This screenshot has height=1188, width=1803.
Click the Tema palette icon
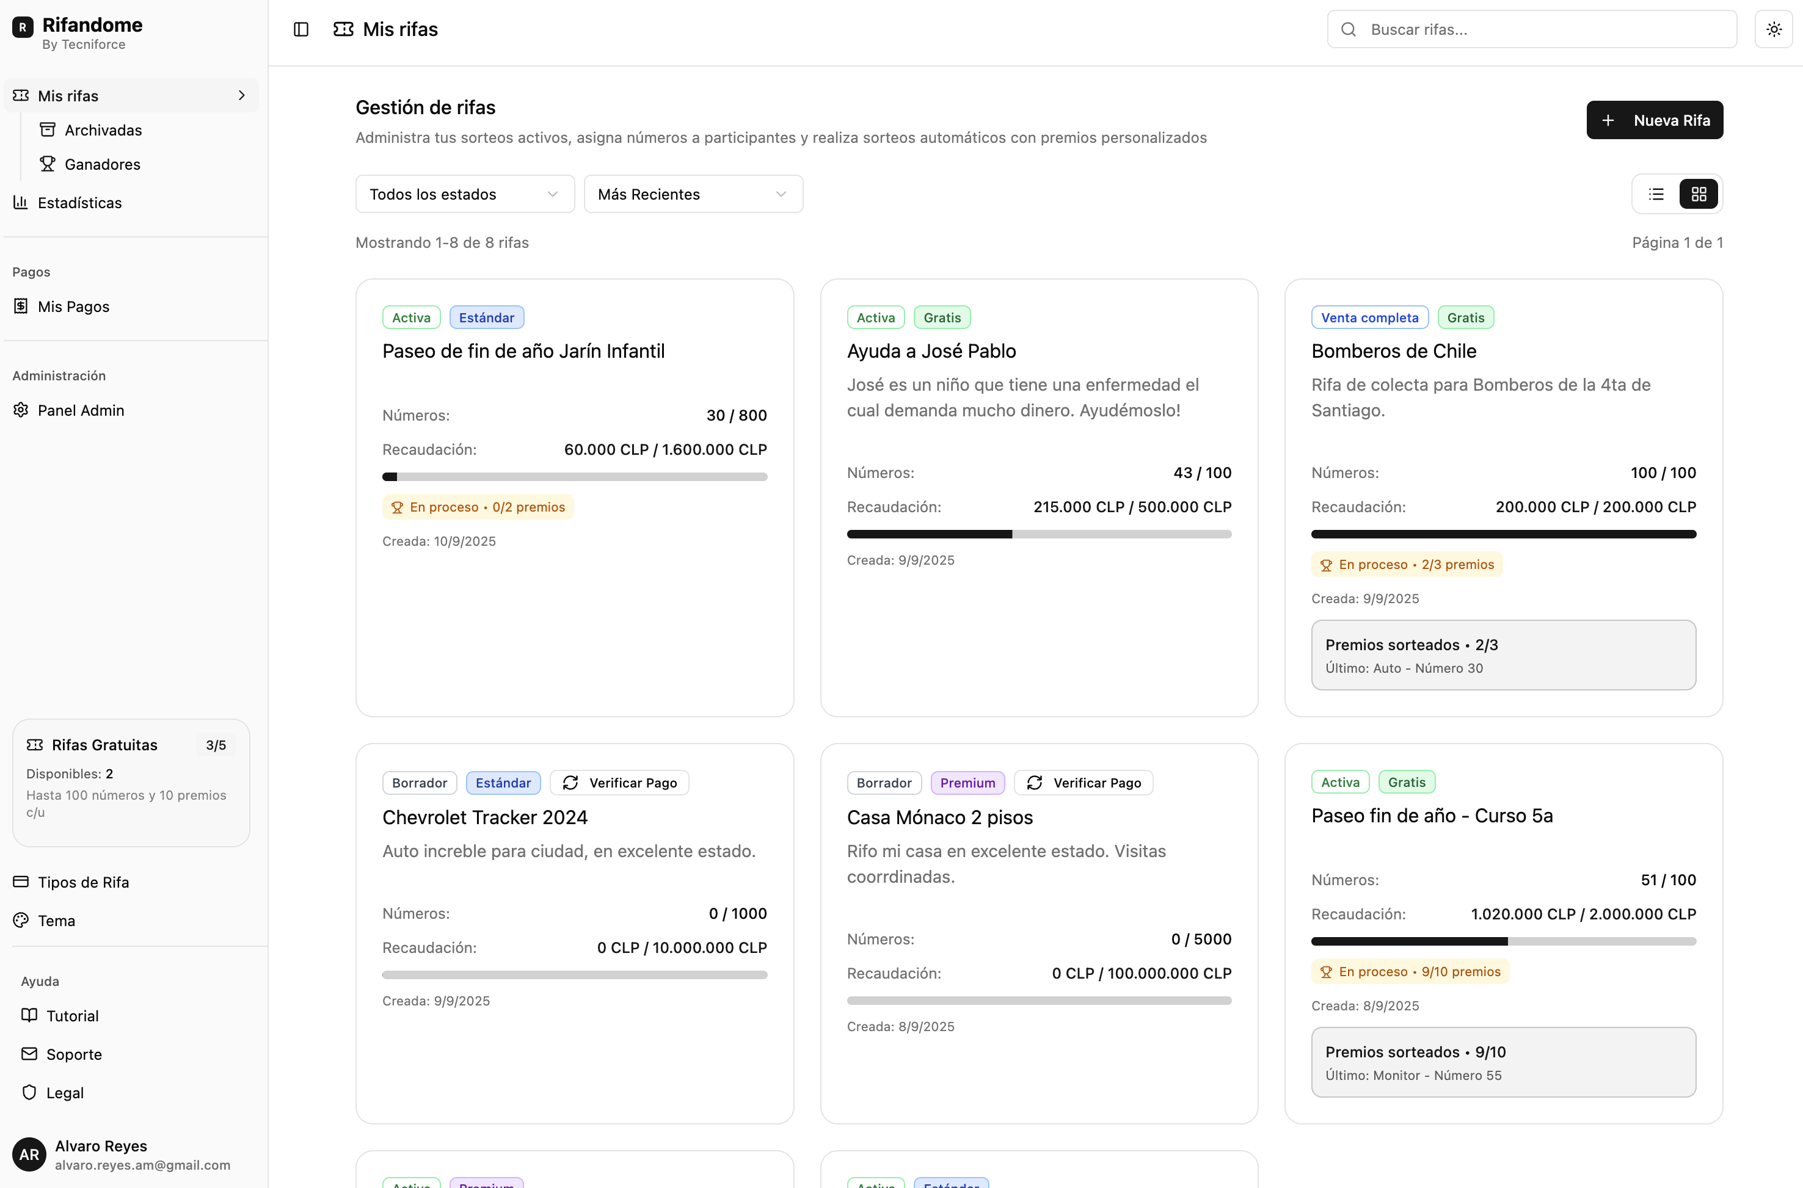tap(21, 921)
